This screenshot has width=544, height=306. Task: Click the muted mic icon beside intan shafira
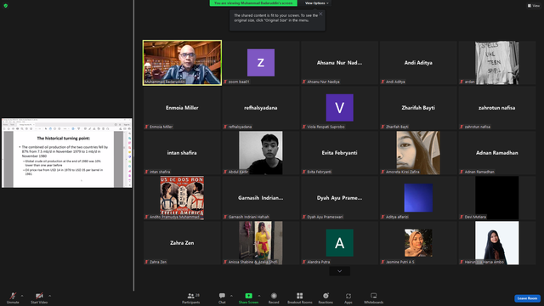tap(147, 172)
